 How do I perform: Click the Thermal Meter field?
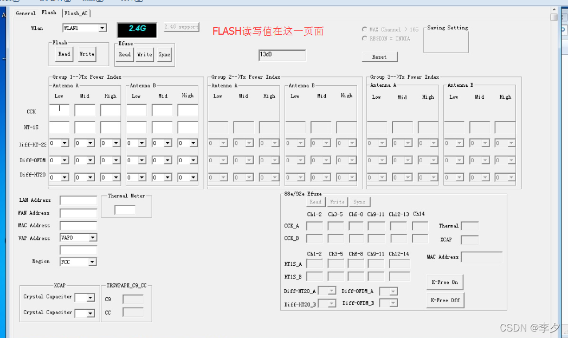tap(125, 210)
